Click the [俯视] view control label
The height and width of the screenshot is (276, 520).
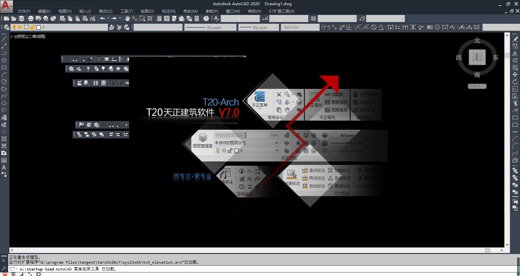(21, 36)
